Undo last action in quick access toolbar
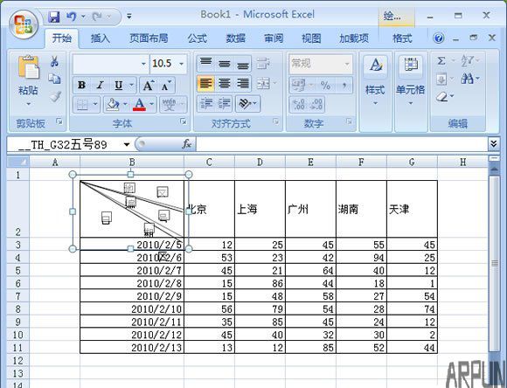Screen dimensions: 507x388 [x=71, y=16]
